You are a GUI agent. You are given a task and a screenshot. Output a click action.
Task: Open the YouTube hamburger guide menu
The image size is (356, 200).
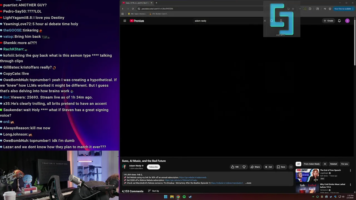click(x=125, y=21)
